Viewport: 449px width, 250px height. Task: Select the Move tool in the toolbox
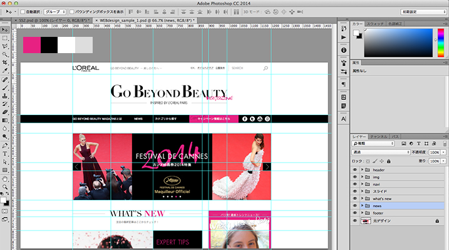pyautogui.click(x=5, y=29)
